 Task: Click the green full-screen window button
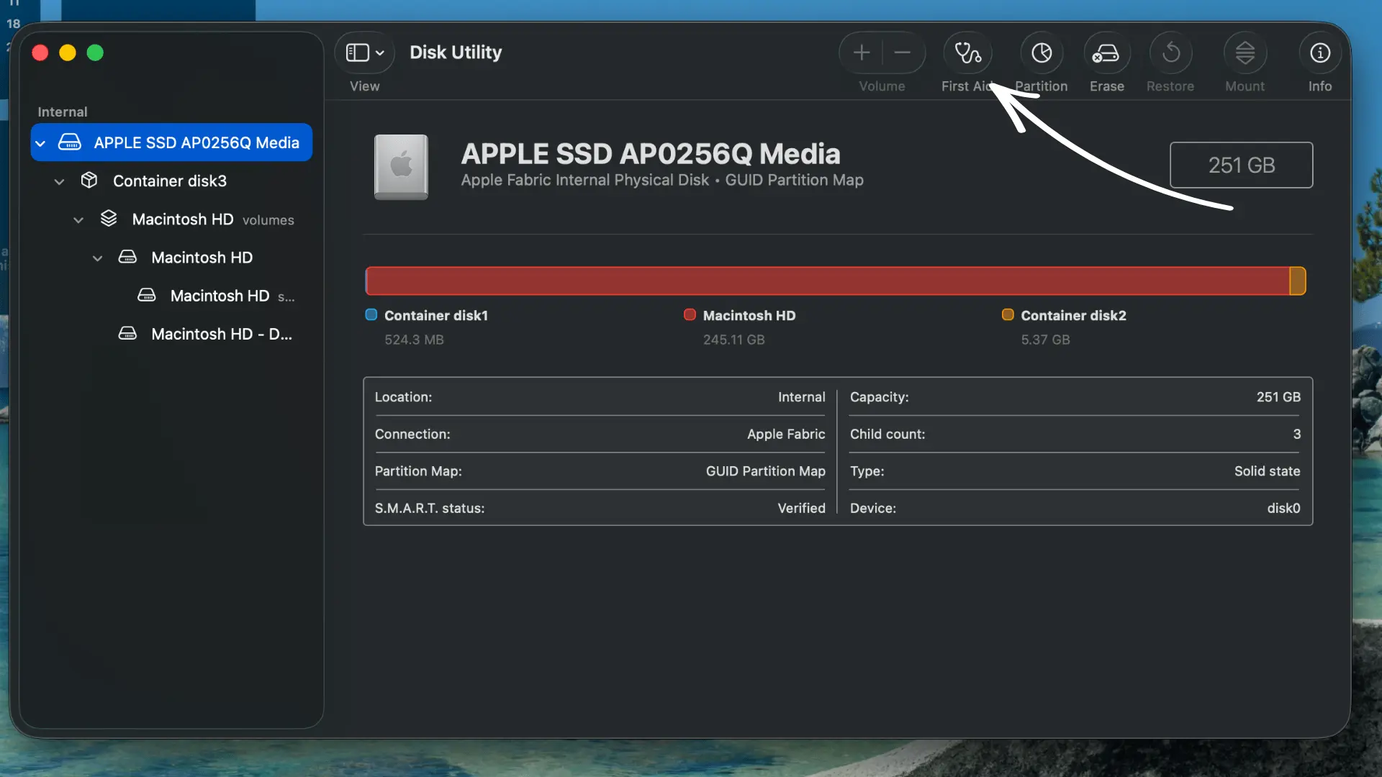[x=95, y=53]
